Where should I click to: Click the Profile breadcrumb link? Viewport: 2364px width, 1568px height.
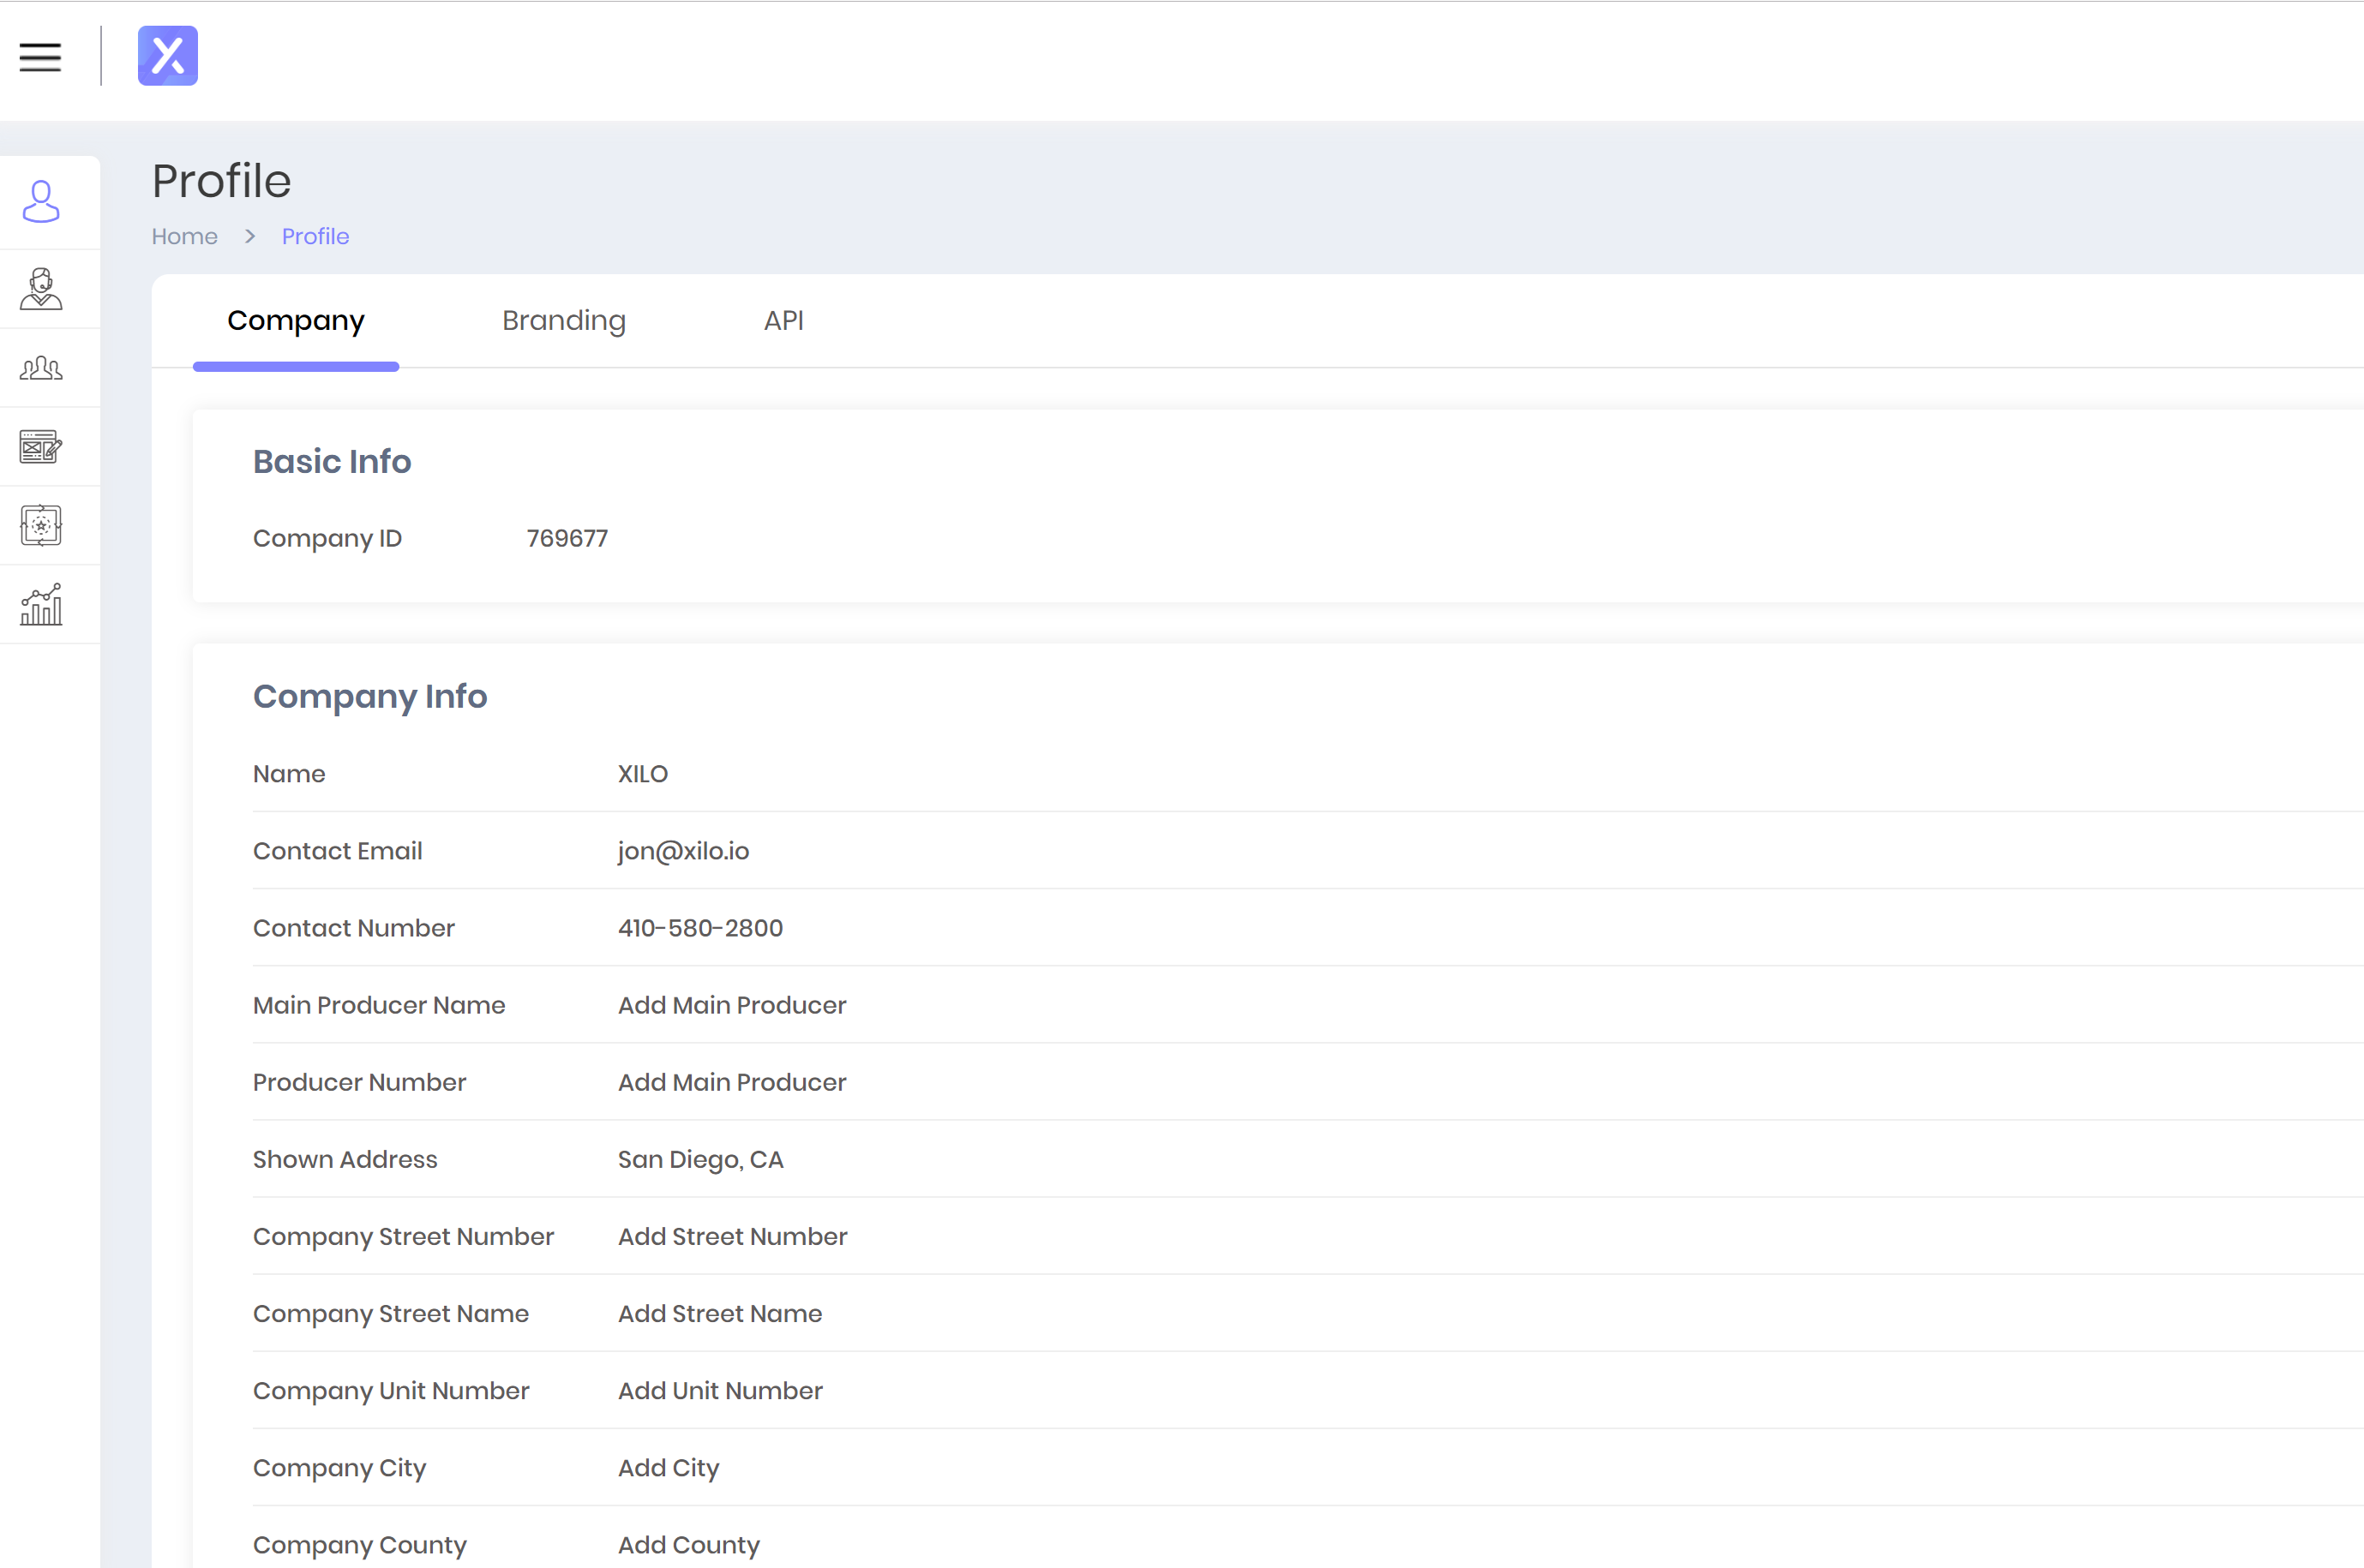coord(315,236)
